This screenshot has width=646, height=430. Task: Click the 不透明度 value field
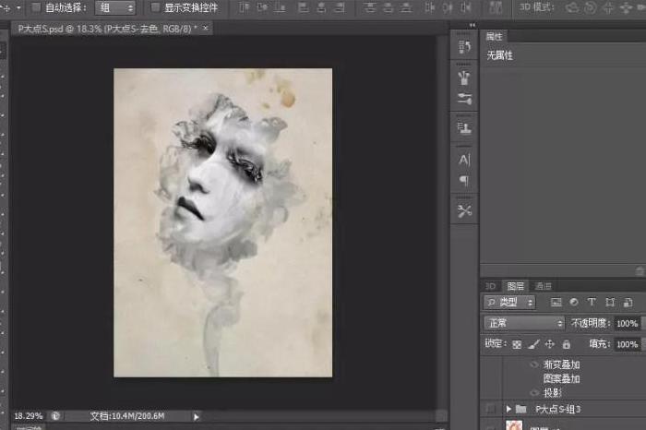627,324
